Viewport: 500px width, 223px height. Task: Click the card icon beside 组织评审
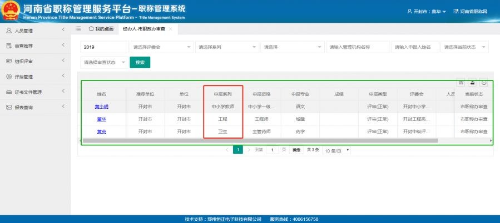coord(9,61)
